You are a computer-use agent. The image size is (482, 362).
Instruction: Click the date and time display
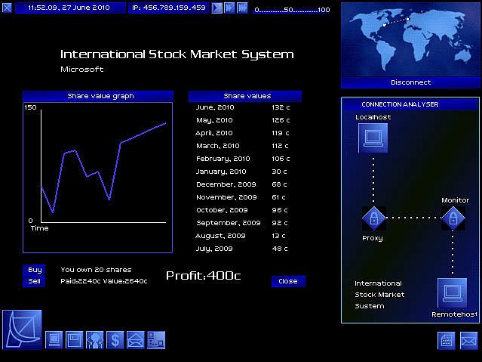pos(70,8)
